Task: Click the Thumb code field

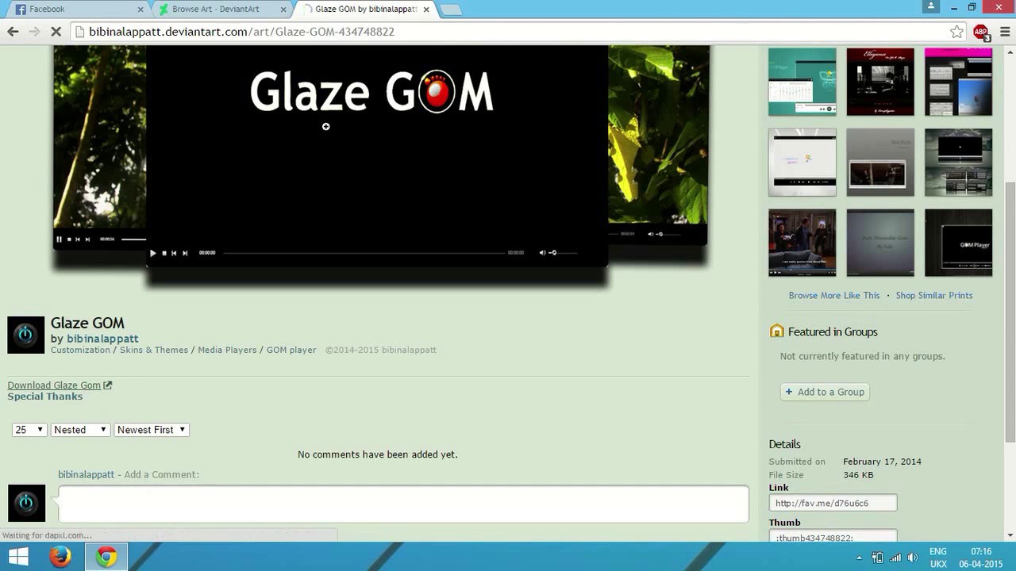Action: pos(833,537)
